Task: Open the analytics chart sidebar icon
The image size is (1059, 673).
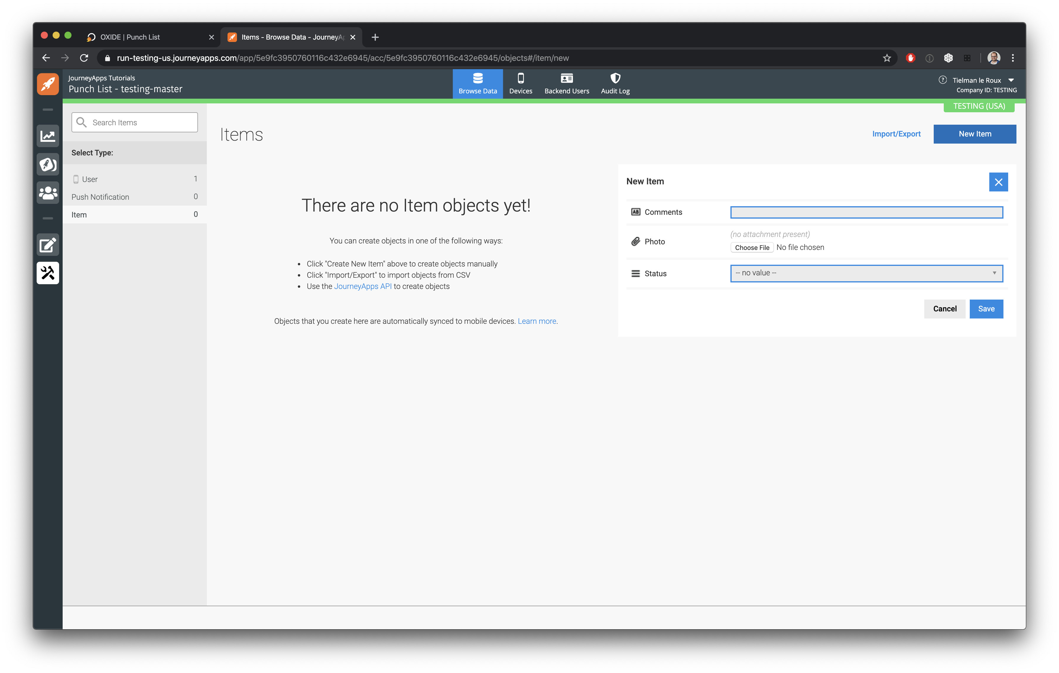Action: [x=48, y=136]
